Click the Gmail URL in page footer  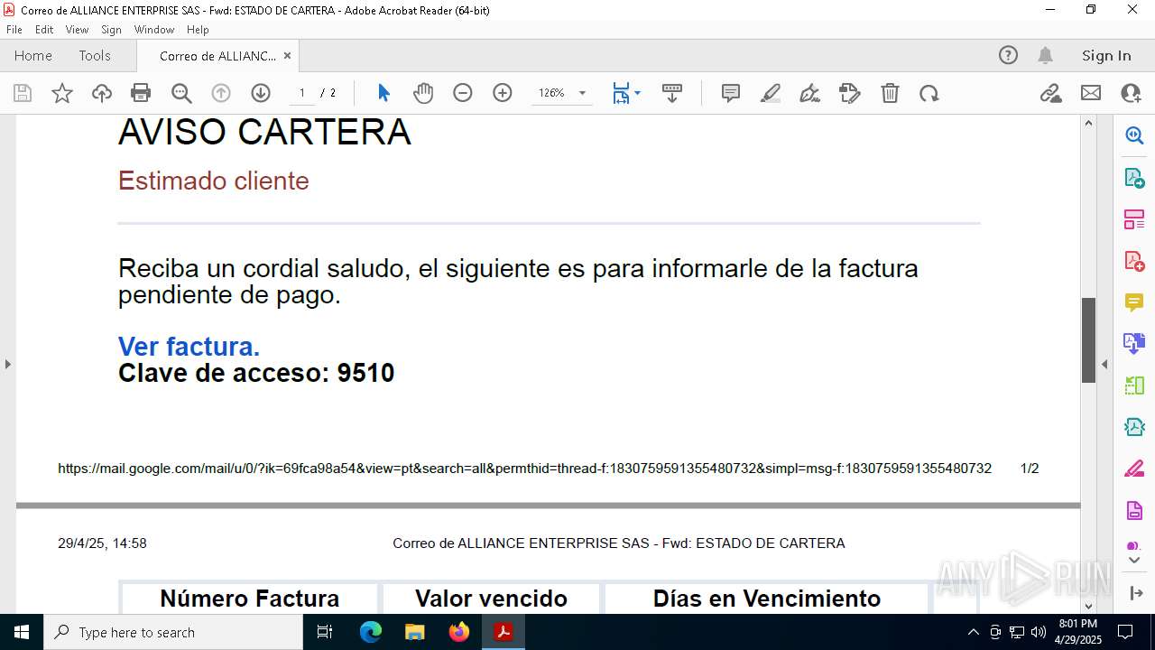point(524,469)
